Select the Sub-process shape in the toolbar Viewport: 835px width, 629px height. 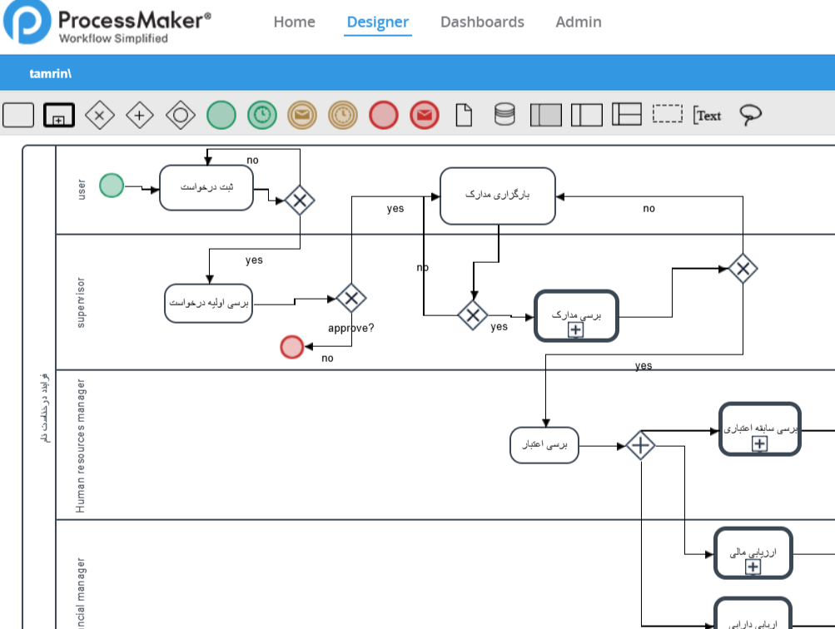pos(58,115)
